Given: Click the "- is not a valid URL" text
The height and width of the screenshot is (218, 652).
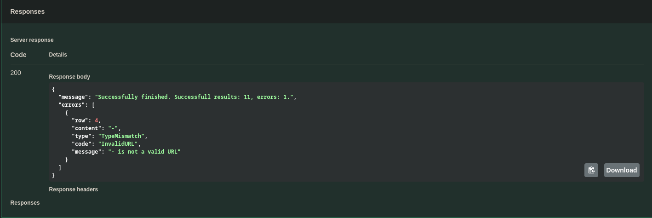Looking at the screenshot, I should click(144, 152).
